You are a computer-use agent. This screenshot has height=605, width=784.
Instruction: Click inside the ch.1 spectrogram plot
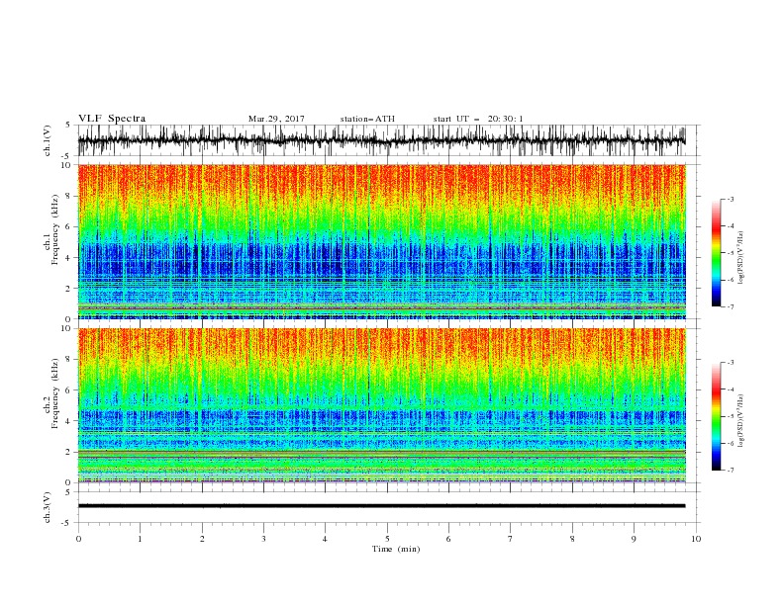click(x=382, y=241)
